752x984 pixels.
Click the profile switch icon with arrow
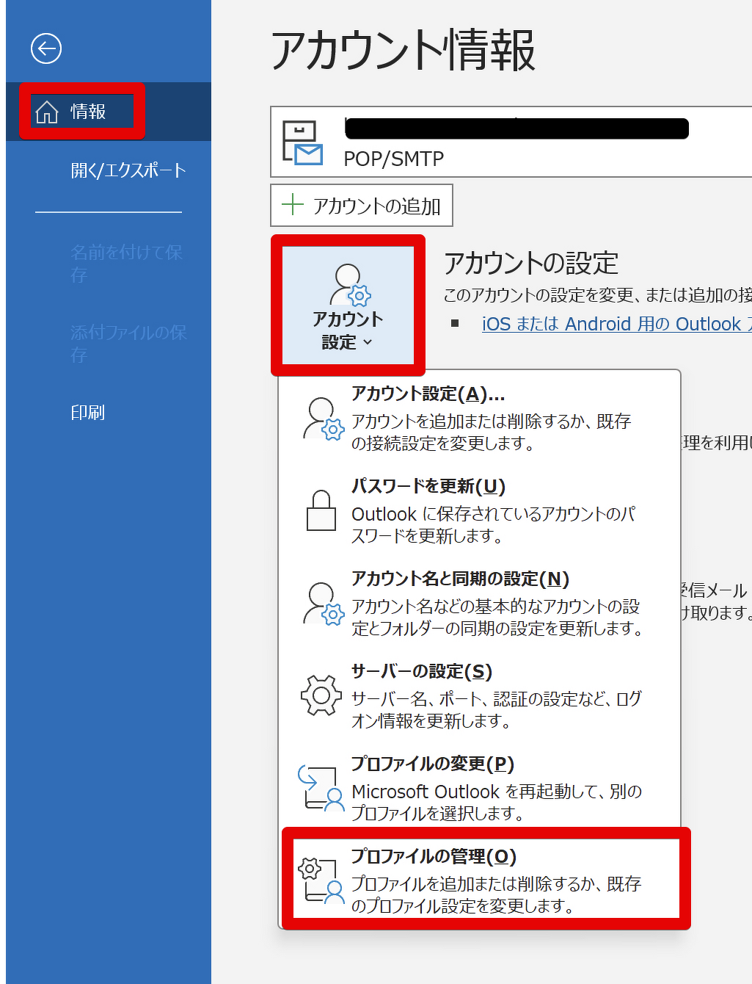pyautogui.click(x=320, y=787)
